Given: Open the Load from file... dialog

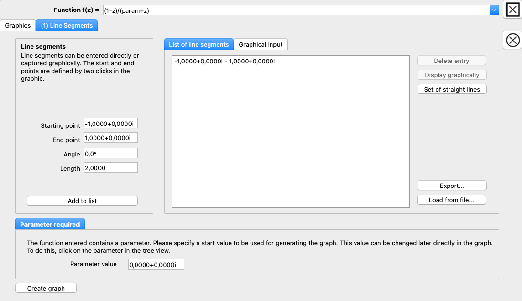Looking at the screenshot, I should (x=451, y=200).
